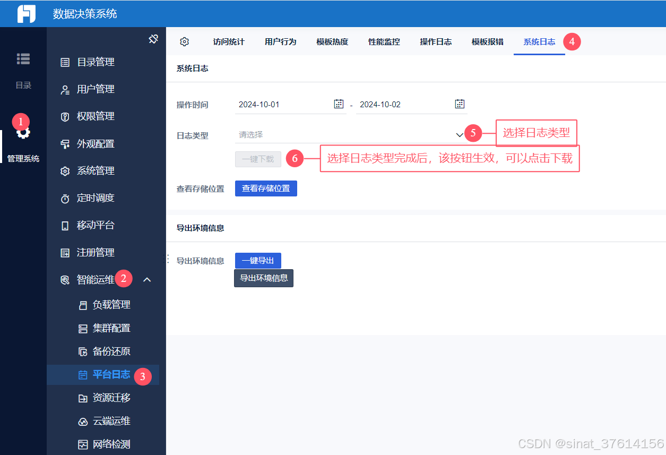This screenshot has height=455, width=666.
Task: Unpin the sidebar with pin icon
Action: pos(153,39)
